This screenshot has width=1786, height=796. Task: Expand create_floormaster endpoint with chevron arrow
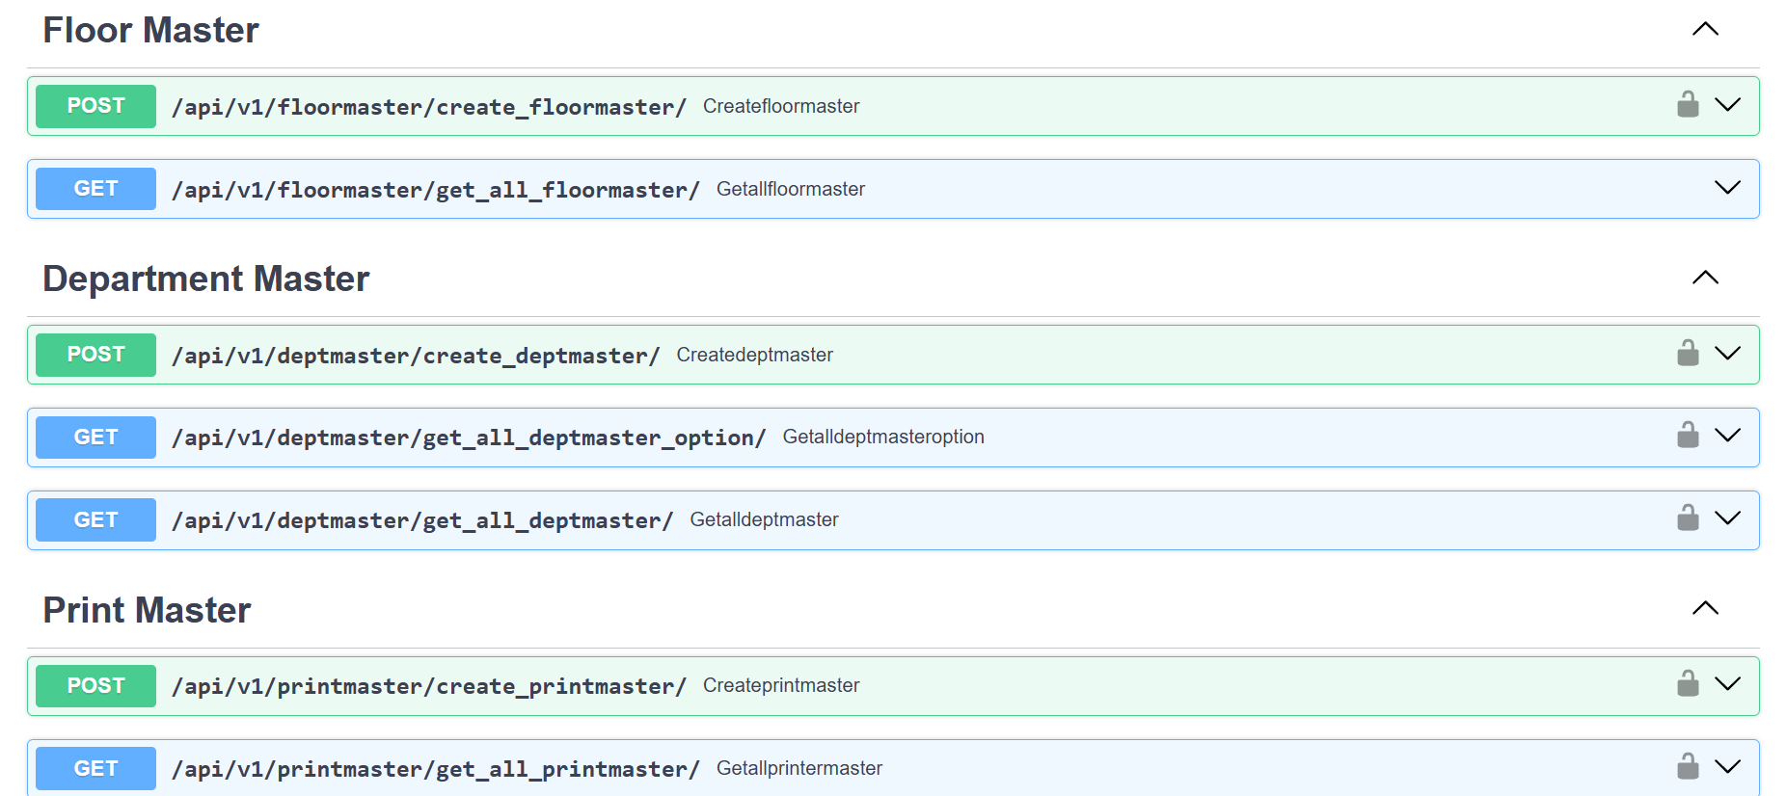[x=1727, y=104]
